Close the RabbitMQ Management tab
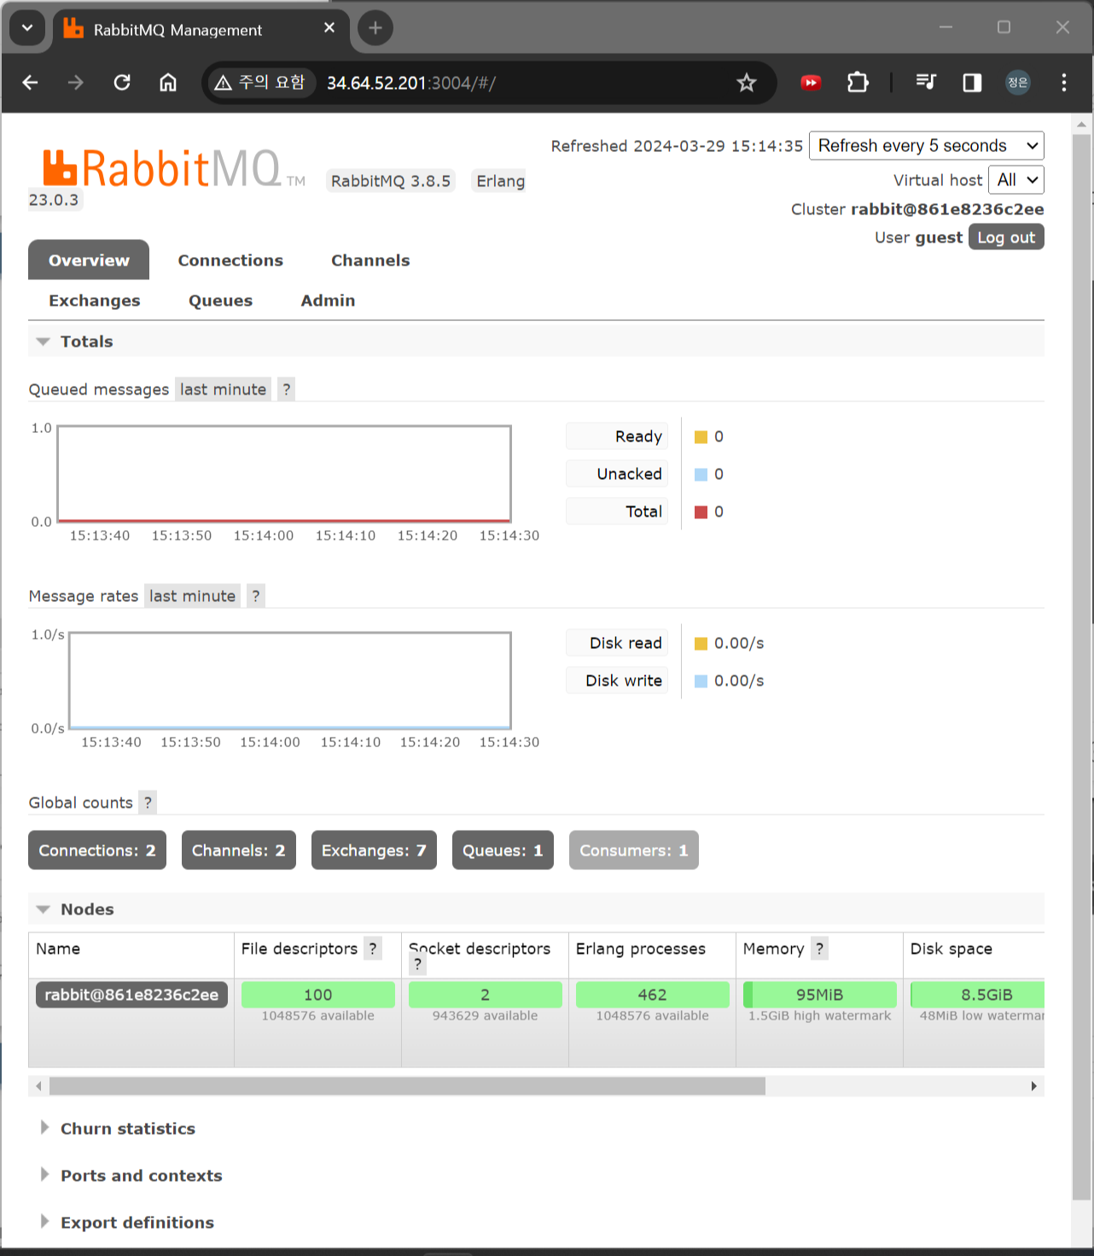The width and height of the screenshot is (1094, 1256). (329, 28)
